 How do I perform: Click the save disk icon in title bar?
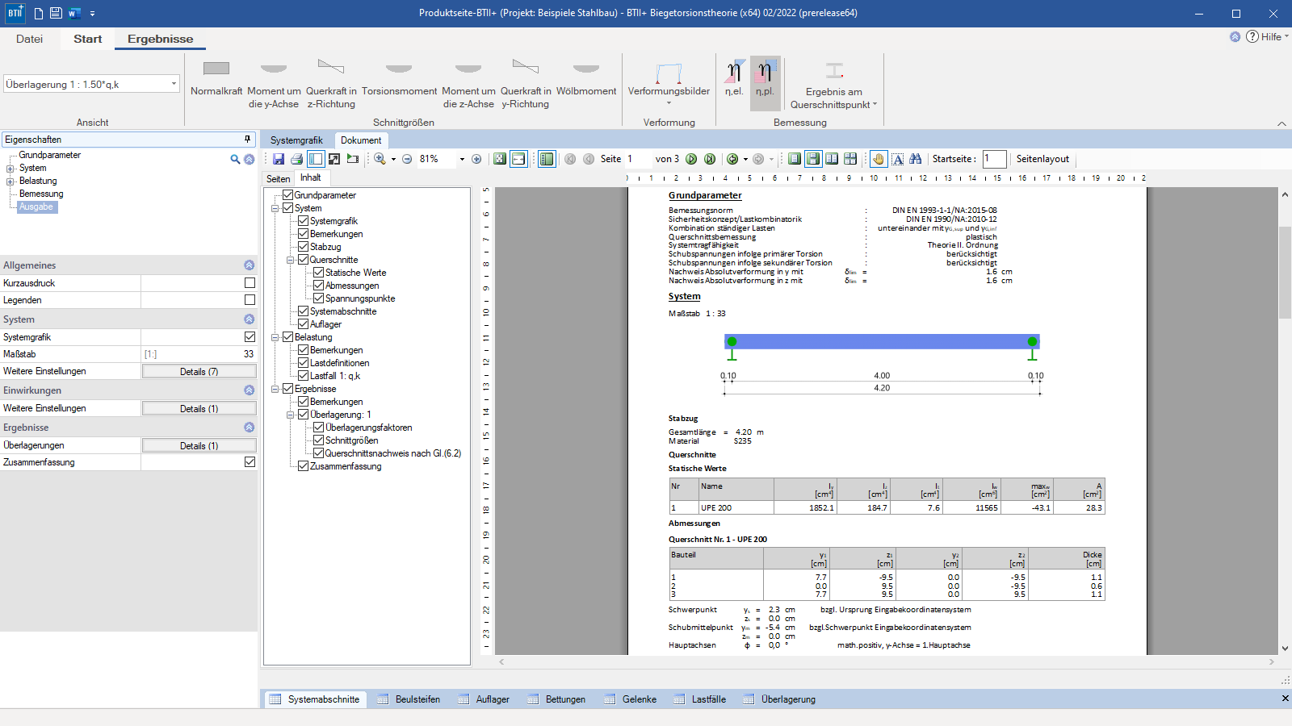(x=56, y=13)
